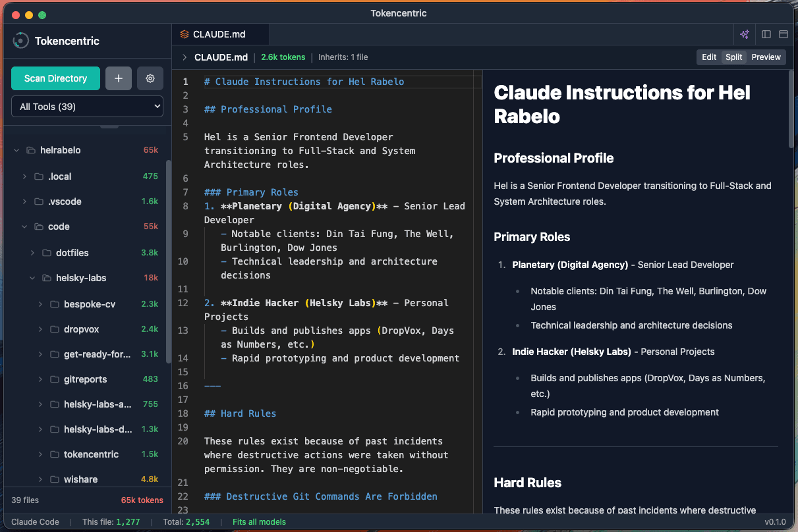798x532 pixels.
Task: Click Fits all models status indicator
Action: [x=259, y=521]
